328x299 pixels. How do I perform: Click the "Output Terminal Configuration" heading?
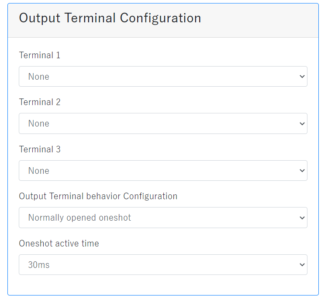[110, 18]
